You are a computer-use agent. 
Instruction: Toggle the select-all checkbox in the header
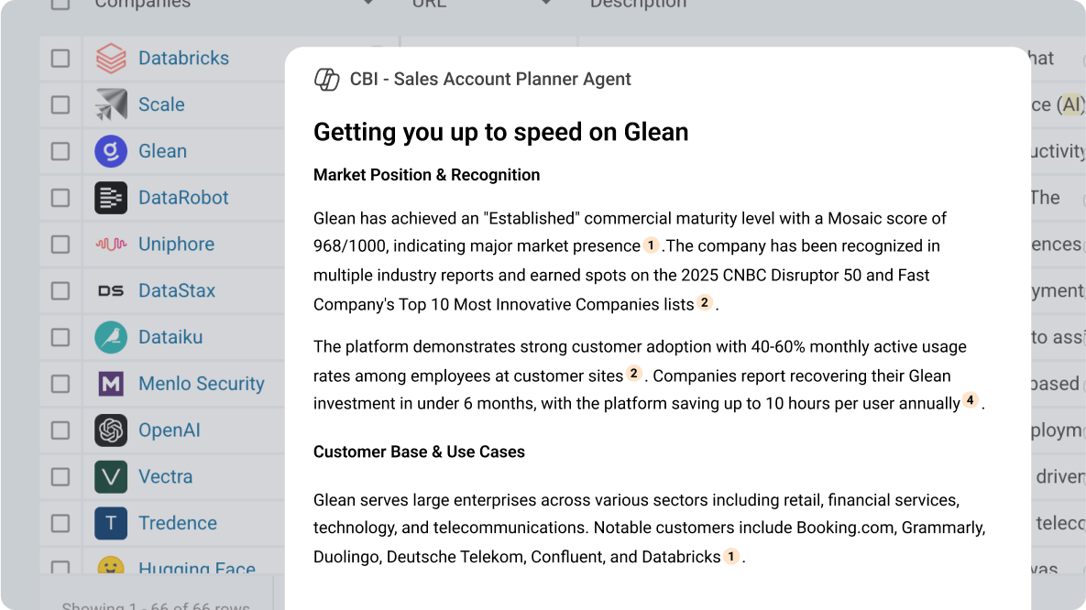pyautogui.click(x=61, y=5)
